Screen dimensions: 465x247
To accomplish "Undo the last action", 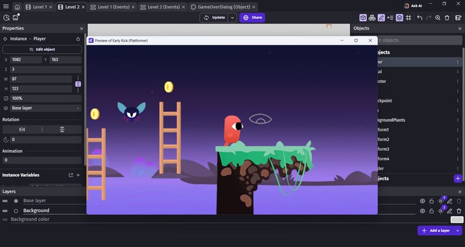I will 420,18.
